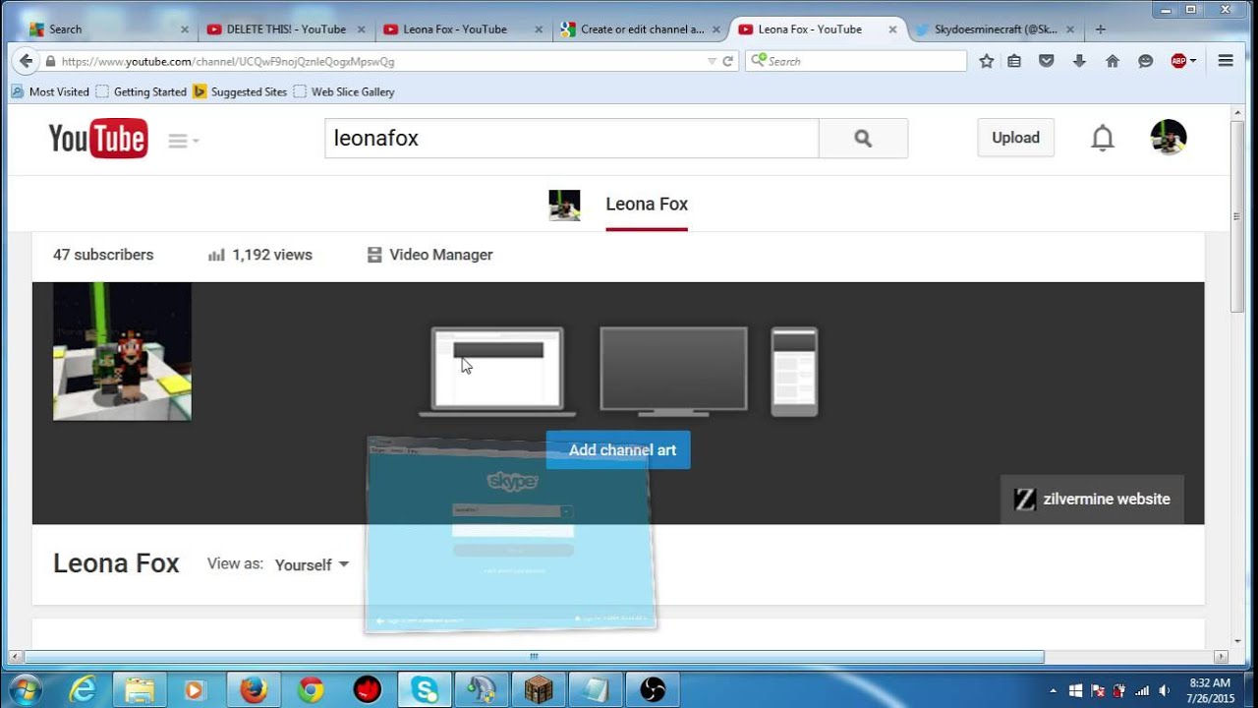
Task: Open the Windows Start menu
Action: point(25,689)
